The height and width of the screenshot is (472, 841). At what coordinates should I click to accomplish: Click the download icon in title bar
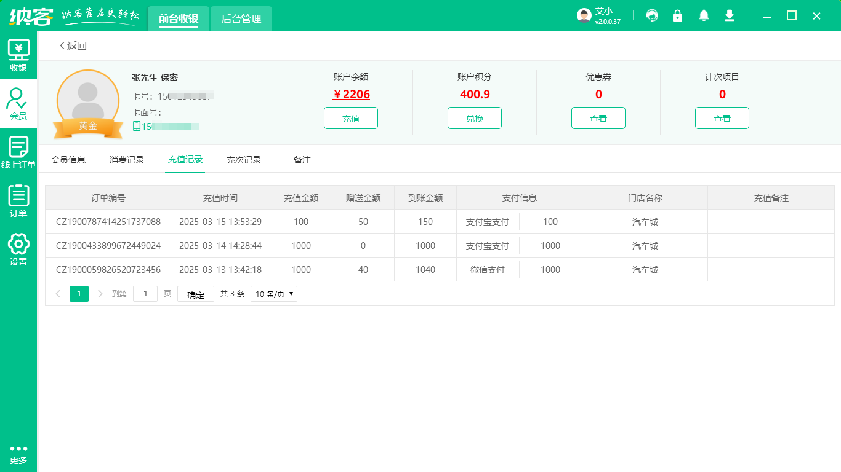pos(730,15)
